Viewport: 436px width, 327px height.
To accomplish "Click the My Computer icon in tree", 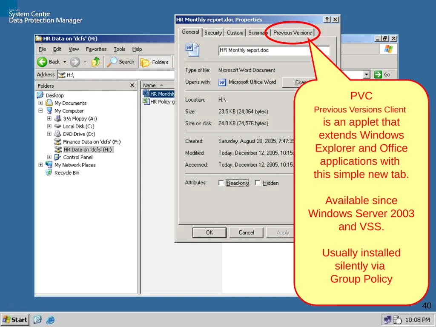I will pyautogui.click(x=49, y=111).
